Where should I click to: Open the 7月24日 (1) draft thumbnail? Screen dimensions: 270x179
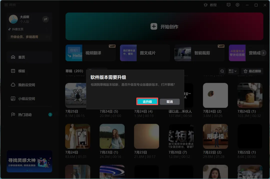(250, 95)
